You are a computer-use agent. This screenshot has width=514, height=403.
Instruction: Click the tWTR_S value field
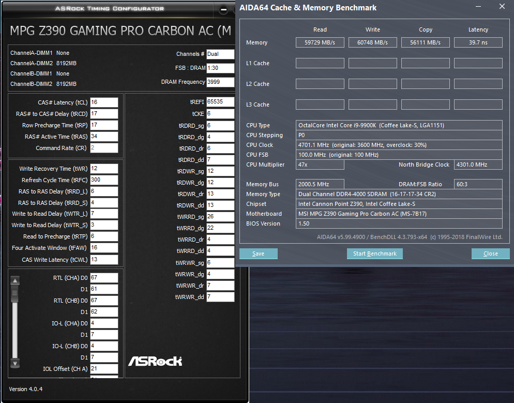(104, 225)
